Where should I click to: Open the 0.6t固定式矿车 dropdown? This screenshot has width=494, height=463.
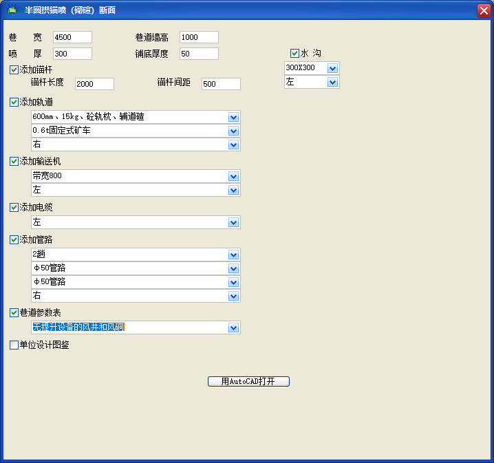pyautogui.click(x=233, y=131)
